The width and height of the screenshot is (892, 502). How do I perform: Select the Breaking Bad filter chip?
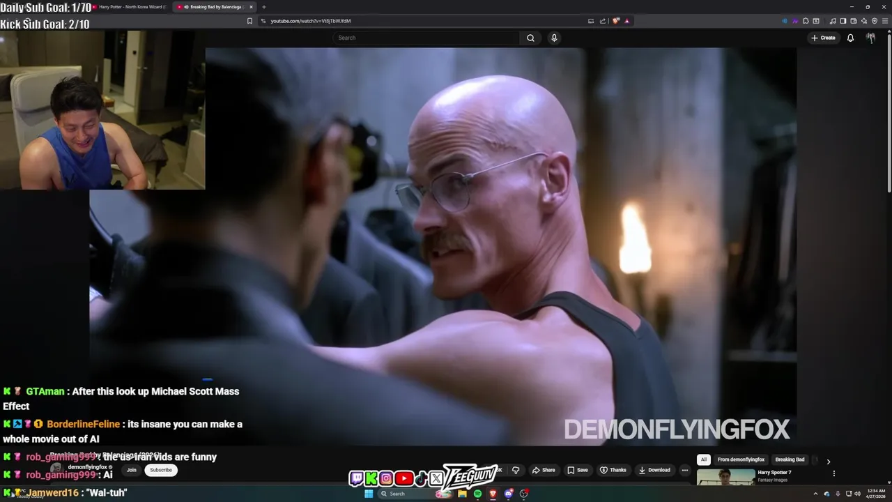coord(790,459)
